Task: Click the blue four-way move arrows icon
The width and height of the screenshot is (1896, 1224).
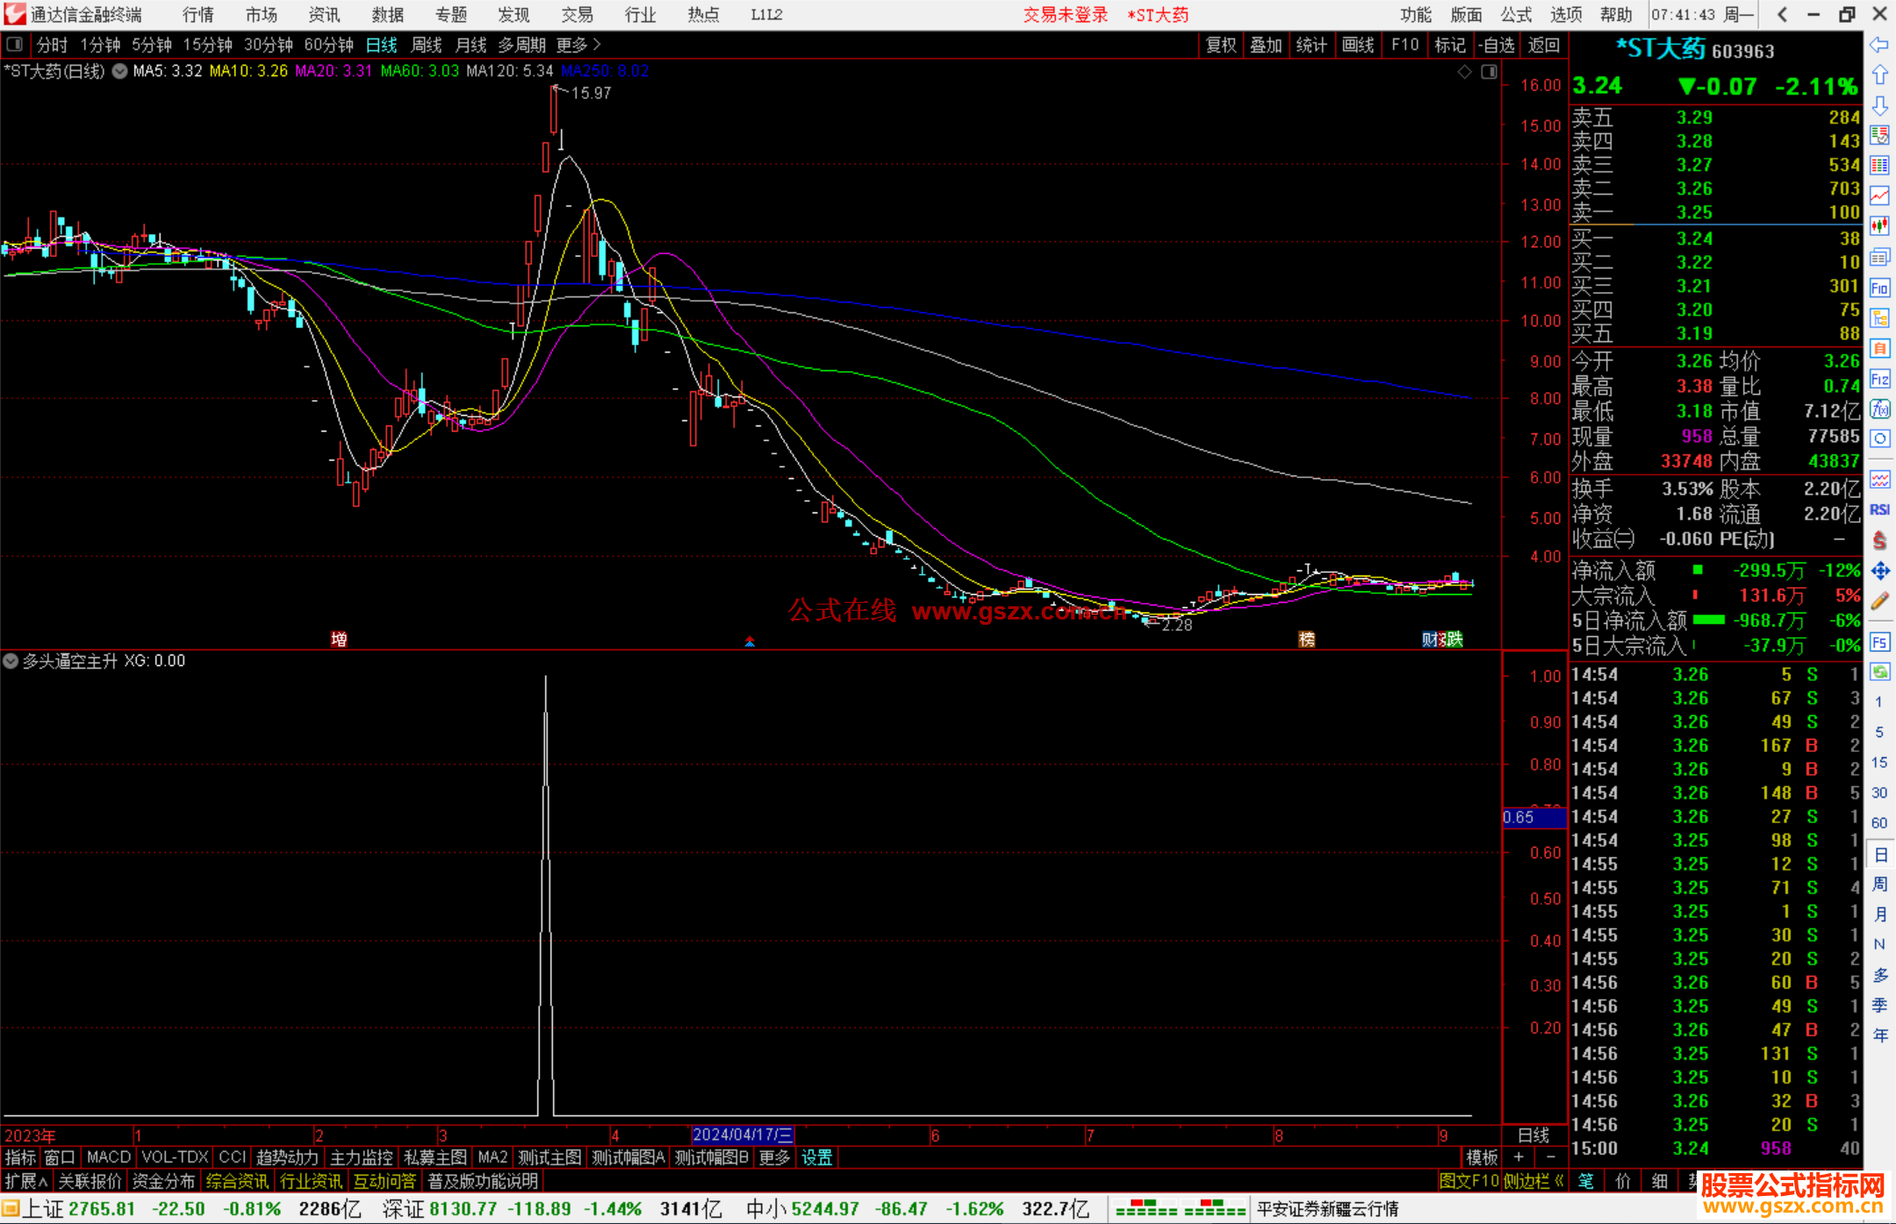Action: [1879, 571]
